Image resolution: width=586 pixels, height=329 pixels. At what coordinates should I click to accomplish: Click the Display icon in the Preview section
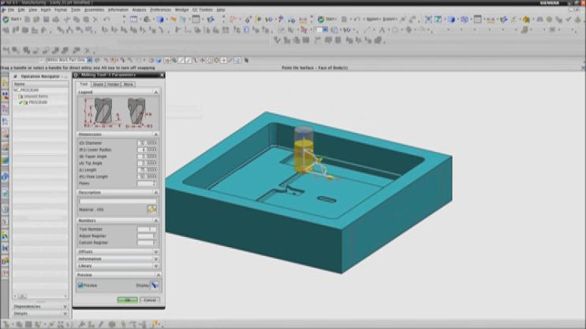154,285
